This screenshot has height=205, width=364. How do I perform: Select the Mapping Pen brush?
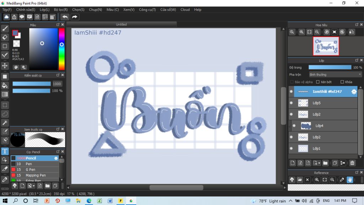pos(35,175)
